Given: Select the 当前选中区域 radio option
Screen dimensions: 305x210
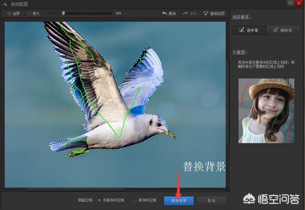Looking at the screenshot, I should point(99,200).
